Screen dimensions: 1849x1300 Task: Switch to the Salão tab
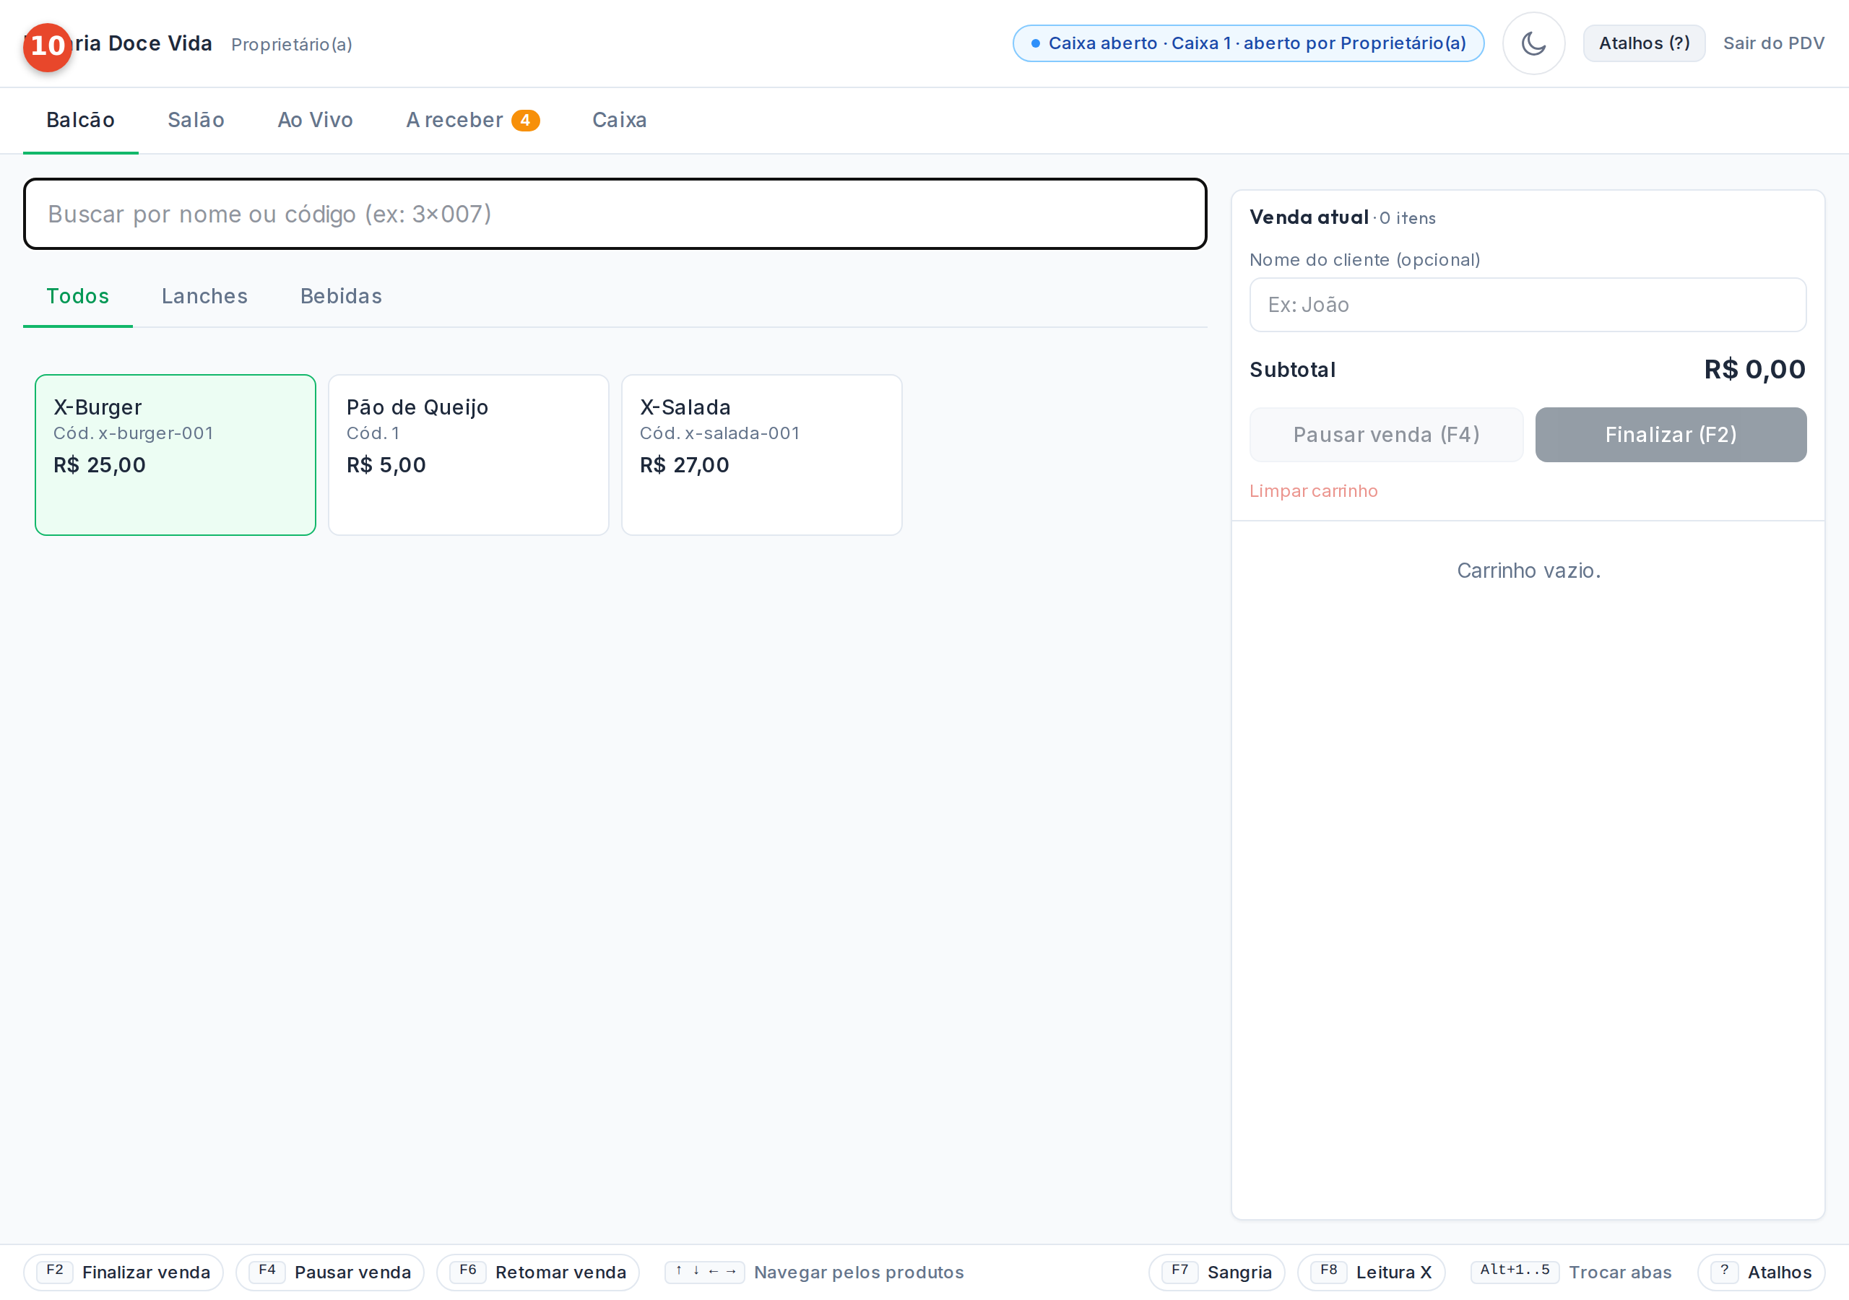pyautogui.click(x=196, y=120)
